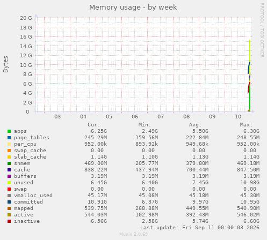Viewport: 267px width, 240px height.
Task: Click the 'apps' legend label
Action: click(20, 131)
